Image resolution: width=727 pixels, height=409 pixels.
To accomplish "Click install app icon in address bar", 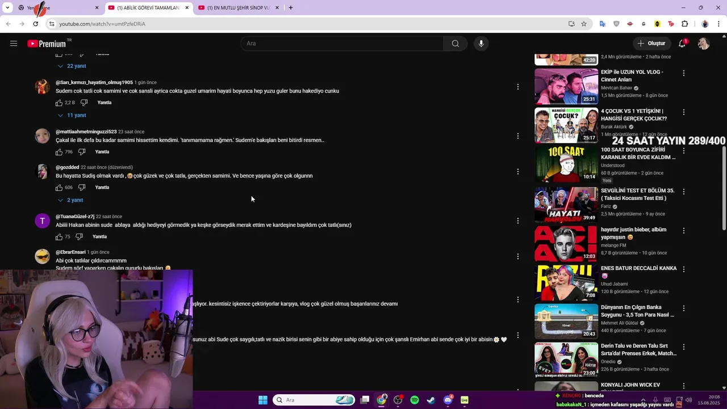I will [x=571, y=24].
